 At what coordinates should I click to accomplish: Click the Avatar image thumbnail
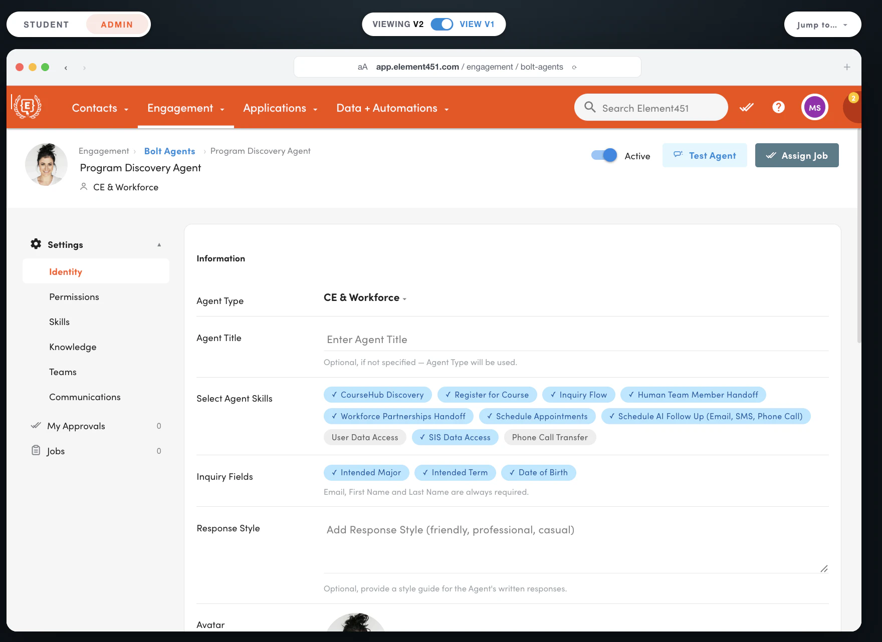point(356,622)
